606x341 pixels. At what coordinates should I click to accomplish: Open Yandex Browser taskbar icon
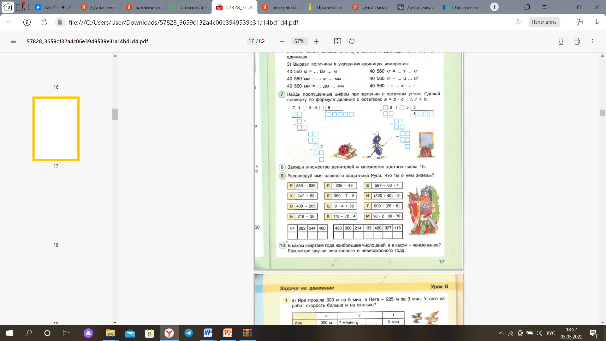point(169,333)
